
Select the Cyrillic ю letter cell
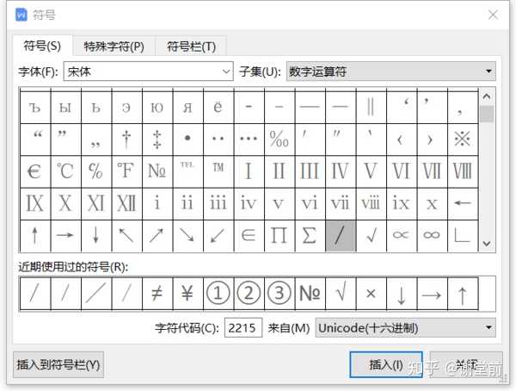157,108
